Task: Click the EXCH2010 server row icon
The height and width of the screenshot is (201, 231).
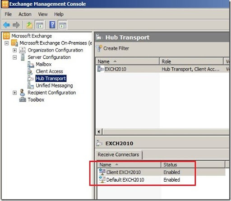Action: point(101,69)
